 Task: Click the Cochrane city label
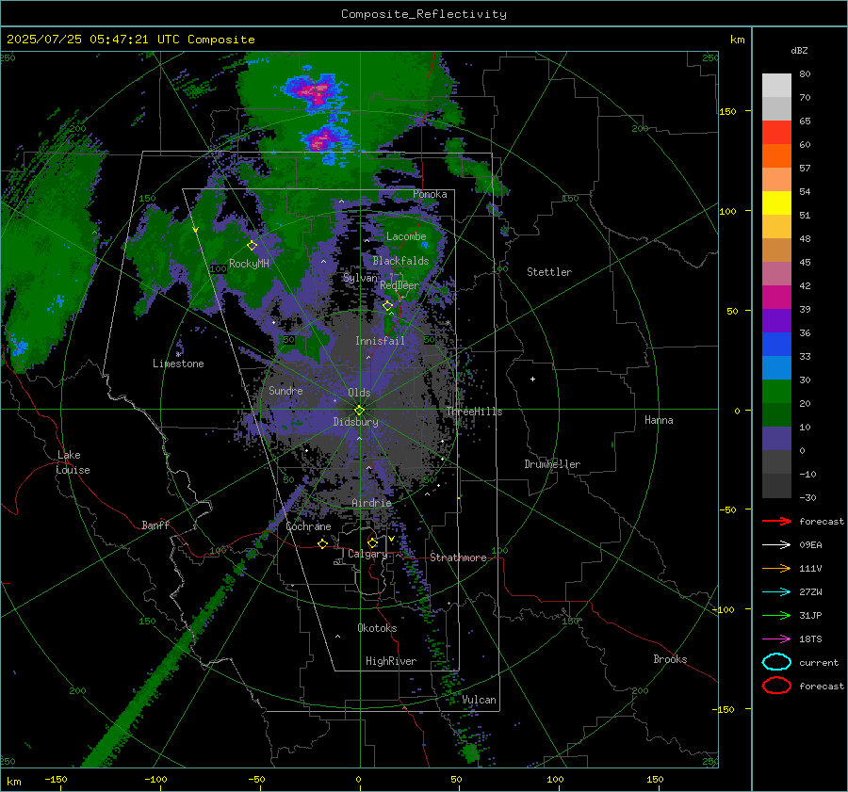[x=308, y=526]
